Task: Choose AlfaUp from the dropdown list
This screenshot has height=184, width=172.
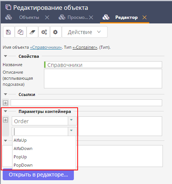Action: click(x=44, y=140)
